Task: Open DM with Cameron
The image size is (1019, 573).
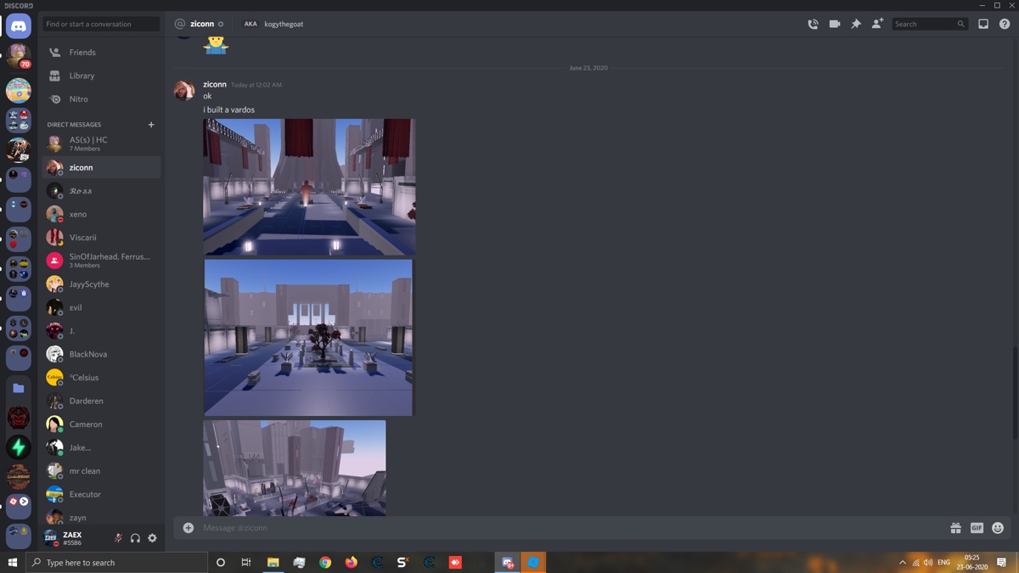Action: tap(103, 424)
